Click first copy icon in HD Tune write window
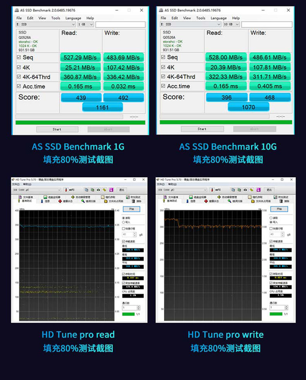 pyautogui.click(x=233, y=190)
